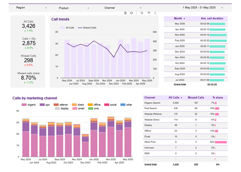Click the zoom search icon in toolbar
Screen dimensions: 241x172
[142, 13]
